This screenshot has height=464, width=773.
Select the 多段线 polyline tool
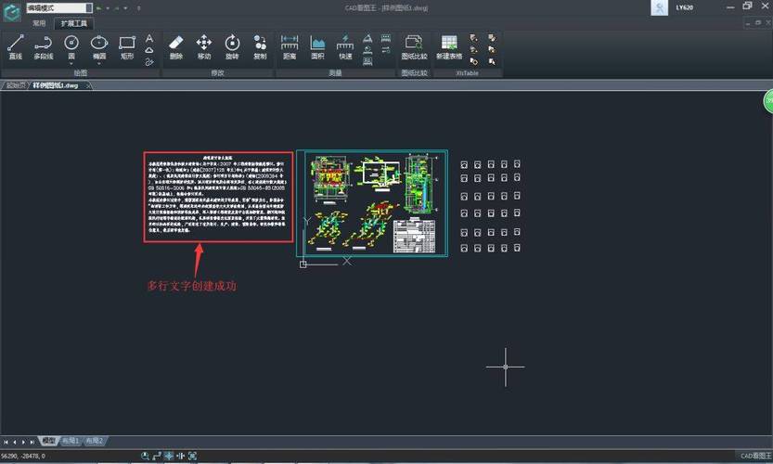point(44,46)
